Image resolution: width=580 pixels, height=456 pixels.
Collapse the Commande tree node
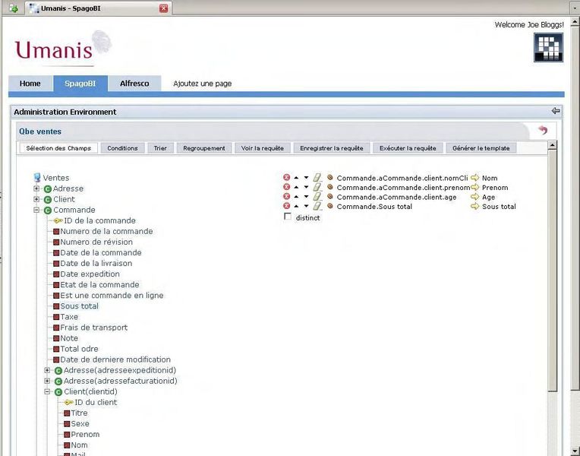[x=36, y=210]
